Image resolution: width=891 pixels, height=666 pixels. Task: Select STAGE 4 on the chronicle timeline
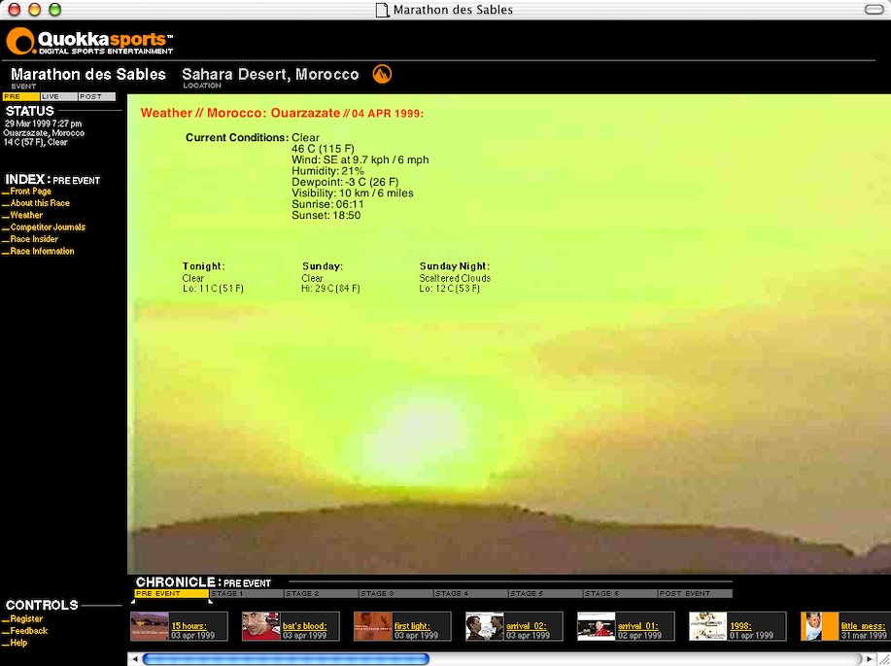pos(471,594)
